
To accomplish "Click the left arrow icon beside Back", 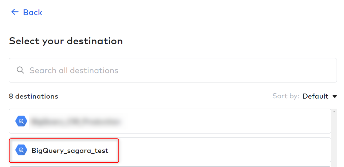I will click(x=15, y=12).
